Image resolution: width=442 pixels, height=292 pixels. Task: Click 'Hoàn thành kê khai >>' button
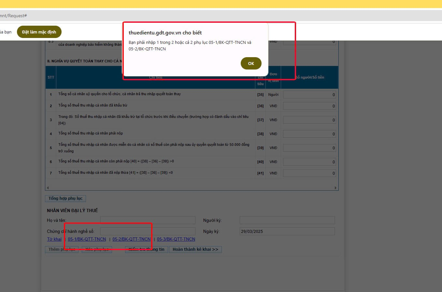195,249
